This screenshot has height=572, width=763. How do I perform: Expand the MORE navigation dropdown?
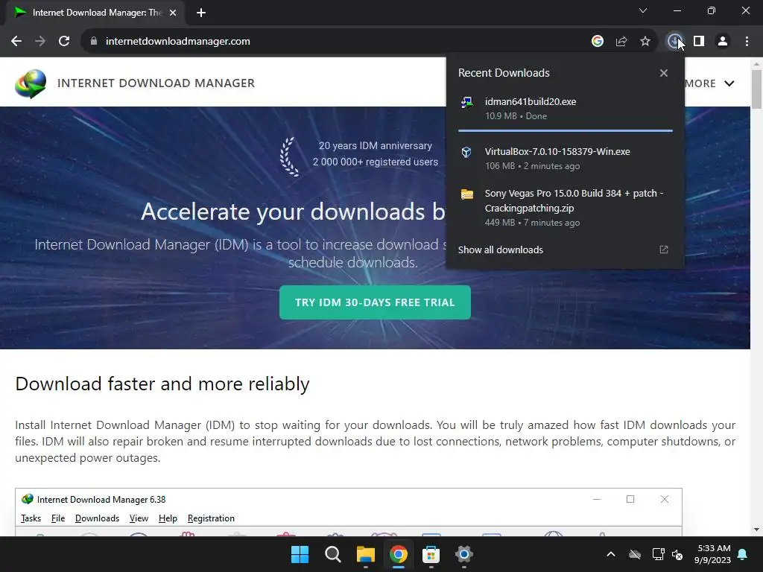pos(709,83)
